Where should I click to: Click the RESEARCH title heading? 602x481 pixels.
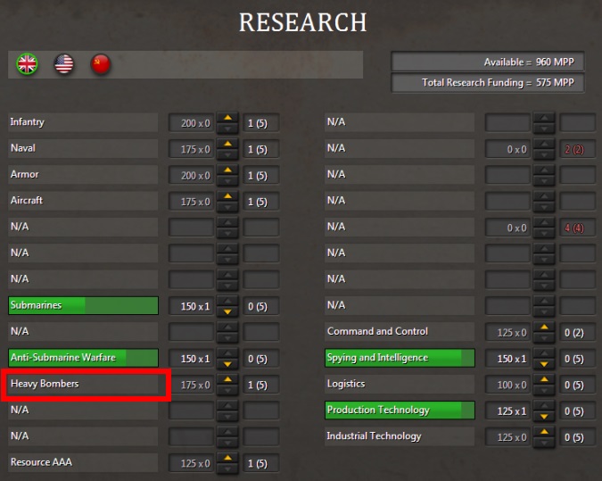[x=302, y=22]
